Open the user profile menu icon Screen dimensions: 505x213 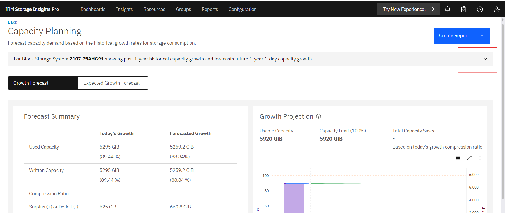click(497, 9)
